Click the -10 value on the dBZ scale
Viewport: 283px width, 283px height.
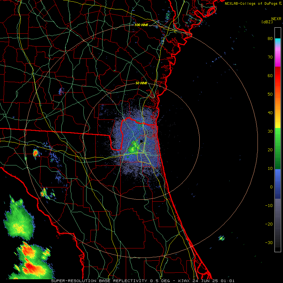tap(269, 206)
